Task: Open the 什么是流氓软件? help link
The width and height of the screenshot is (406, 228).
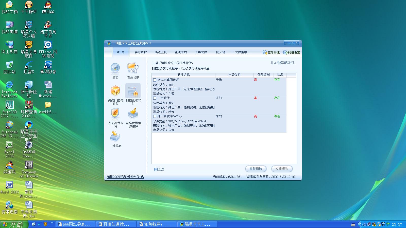Action: click(x=283, y=63)
